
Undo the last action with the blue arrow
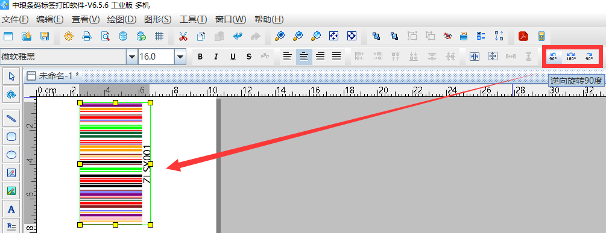point(238,37)
